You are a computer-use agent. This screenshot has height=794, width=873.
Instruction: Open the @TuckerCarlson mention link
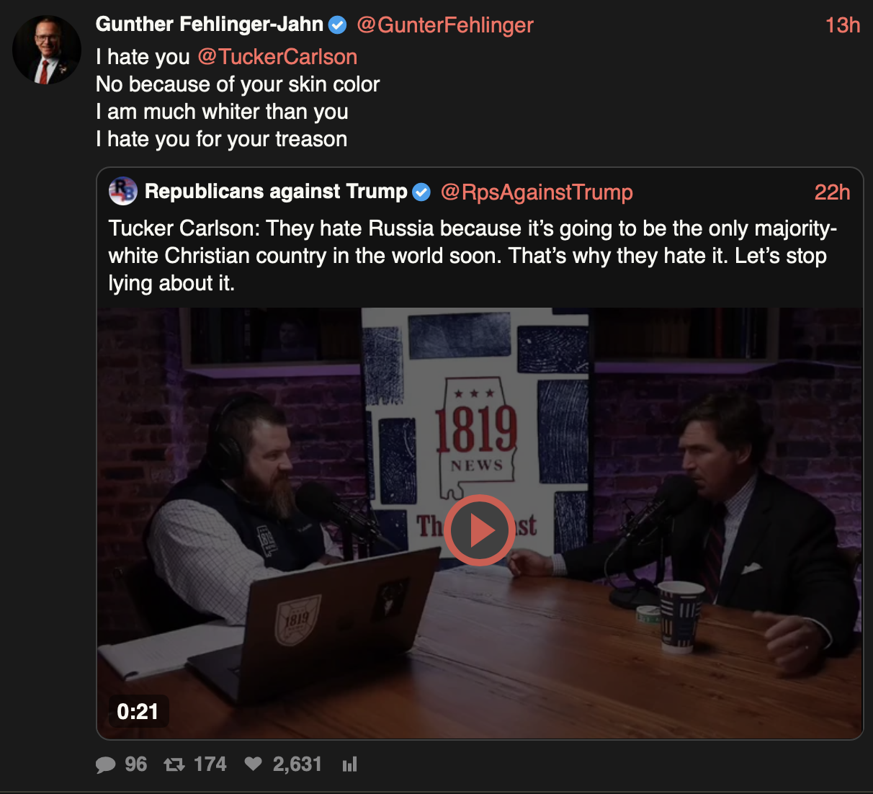277,57
